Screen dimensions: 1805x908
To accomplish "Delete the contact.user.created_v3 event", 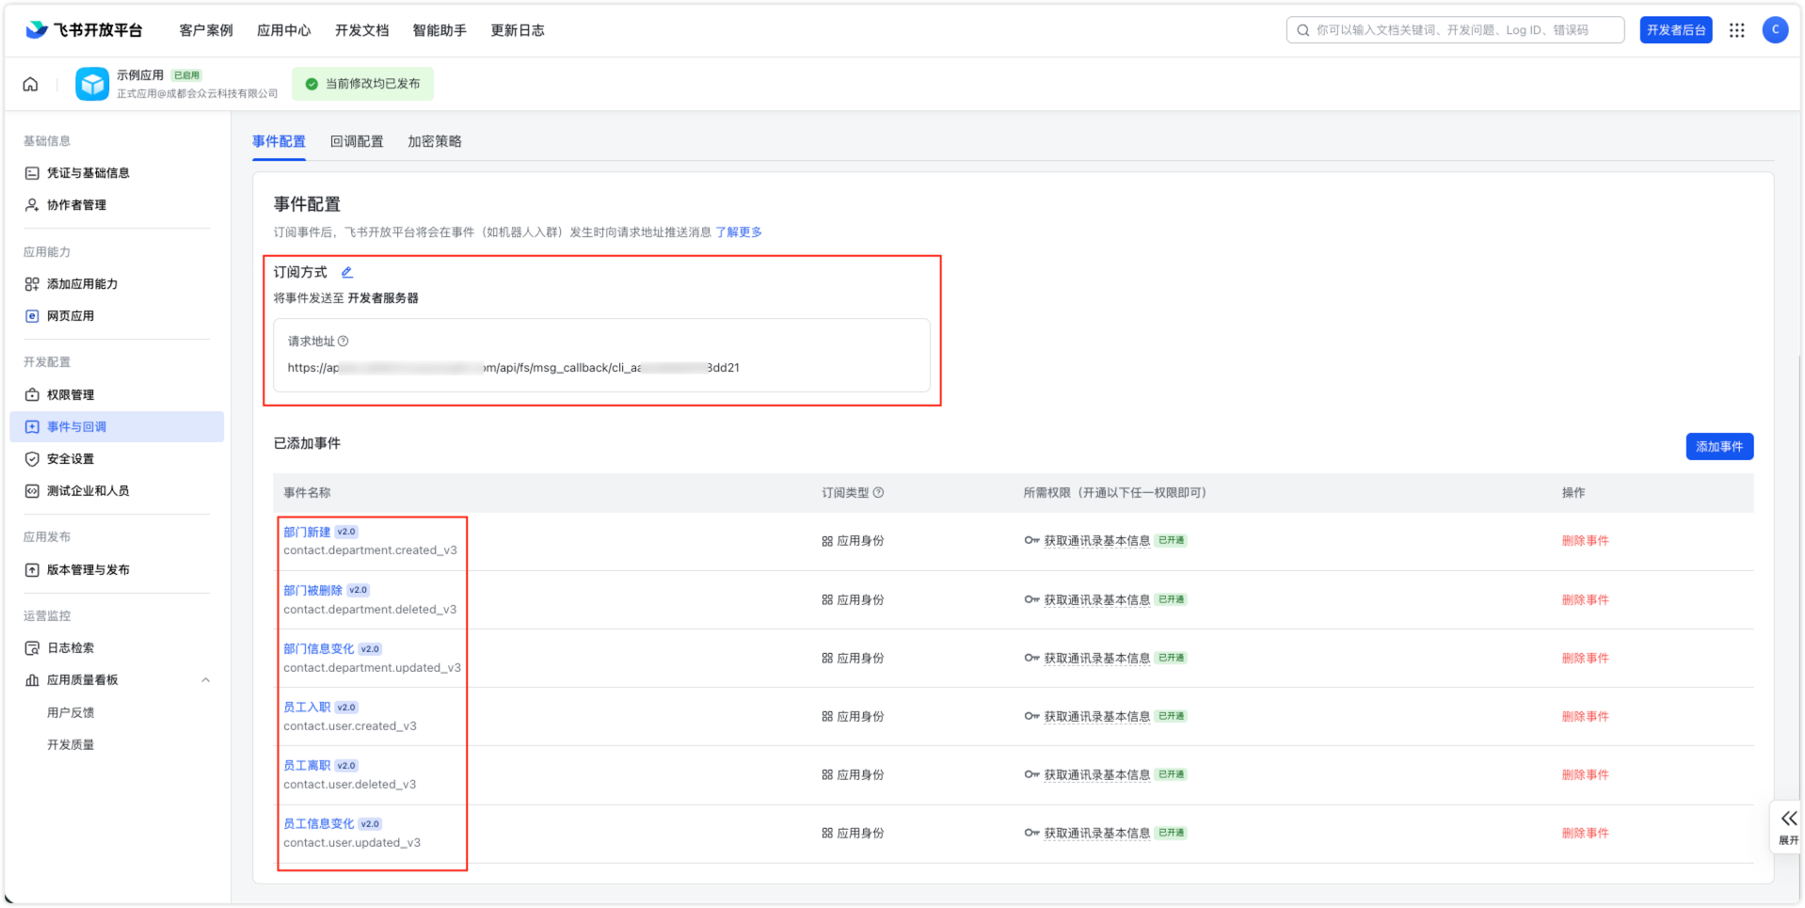I will point(1586,717).
